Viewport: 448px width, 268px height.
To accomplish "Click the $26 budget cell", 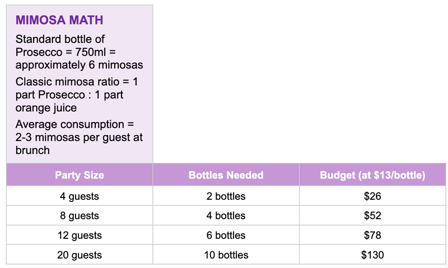I will 372,196.
